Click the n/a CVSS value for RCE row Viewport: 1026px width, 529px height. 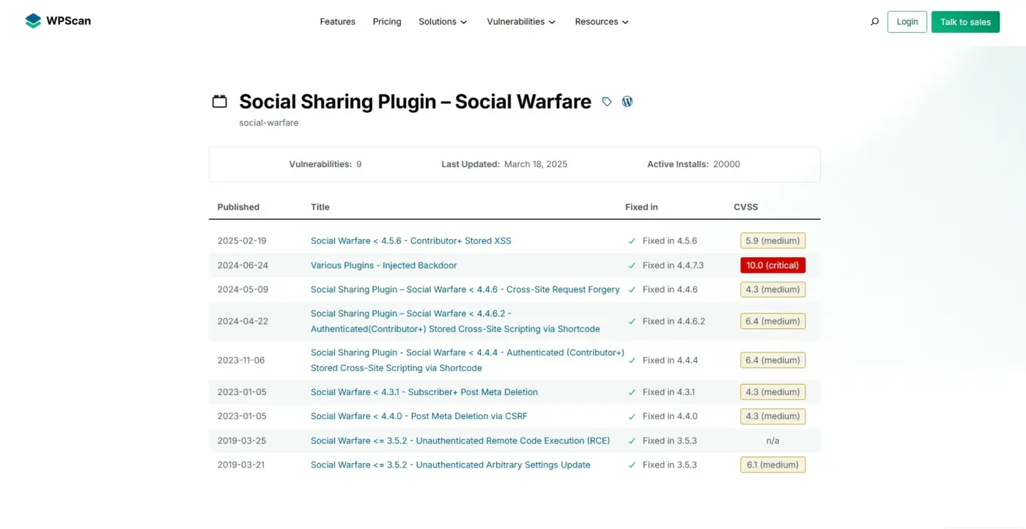[772, 441]
